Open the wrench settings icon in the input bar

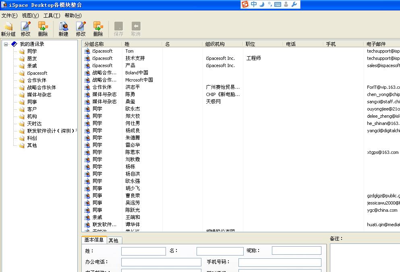tap(294, 4)
